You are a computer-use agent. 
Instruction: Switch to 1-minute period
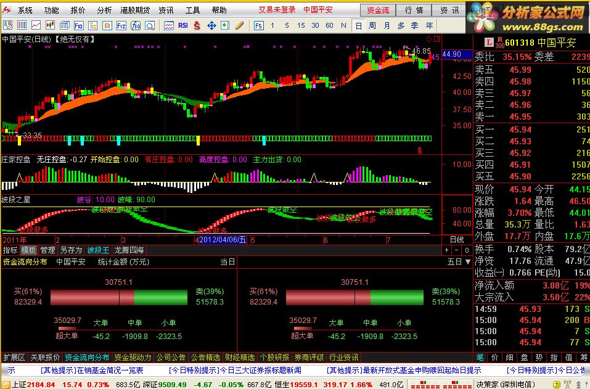coord(272,25)
